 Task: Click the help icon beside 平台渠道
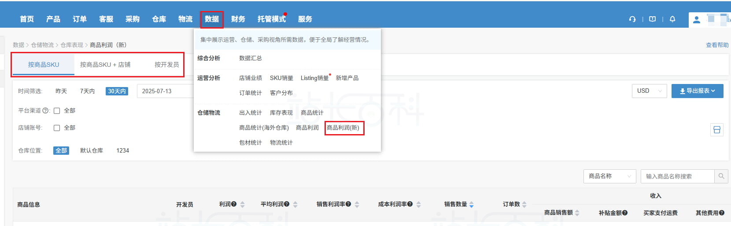tap(45, 111)
